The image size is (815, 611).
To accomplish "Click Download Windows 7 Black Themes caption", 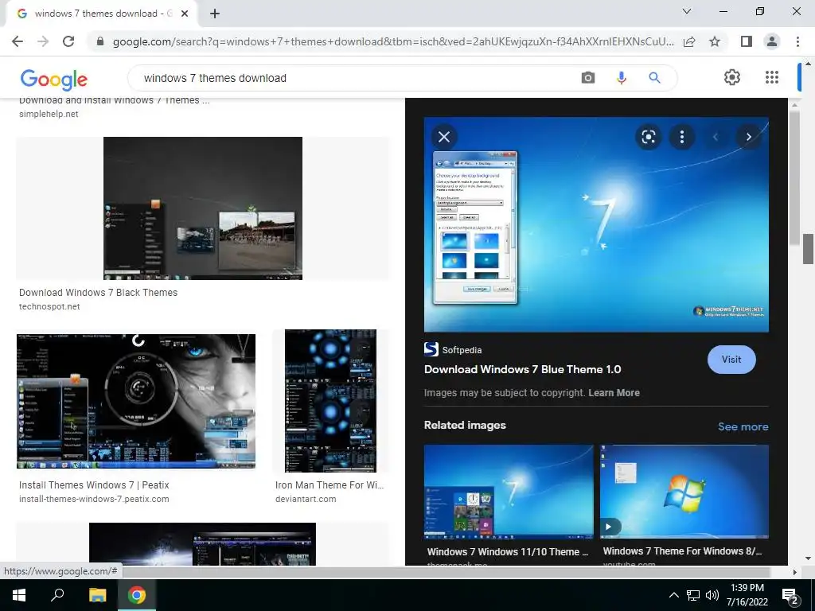I will pyautogui.click(x=98, y=293).
